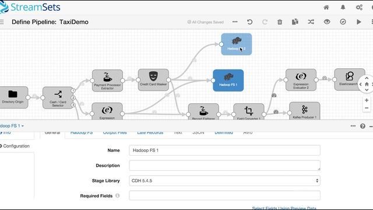Open the detail pane ellipsis menu
The width and height of the screenshot is (373, 210).
click(x=353, y=126)
